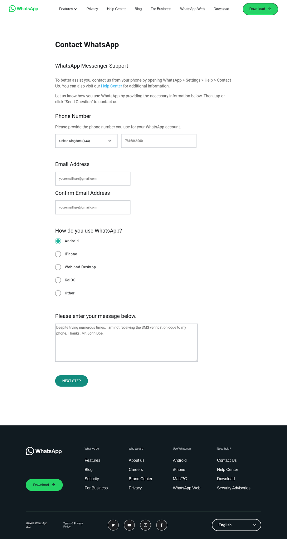Click the Instagram icon in the footer

pyautogui.click(x=145, y=525)
